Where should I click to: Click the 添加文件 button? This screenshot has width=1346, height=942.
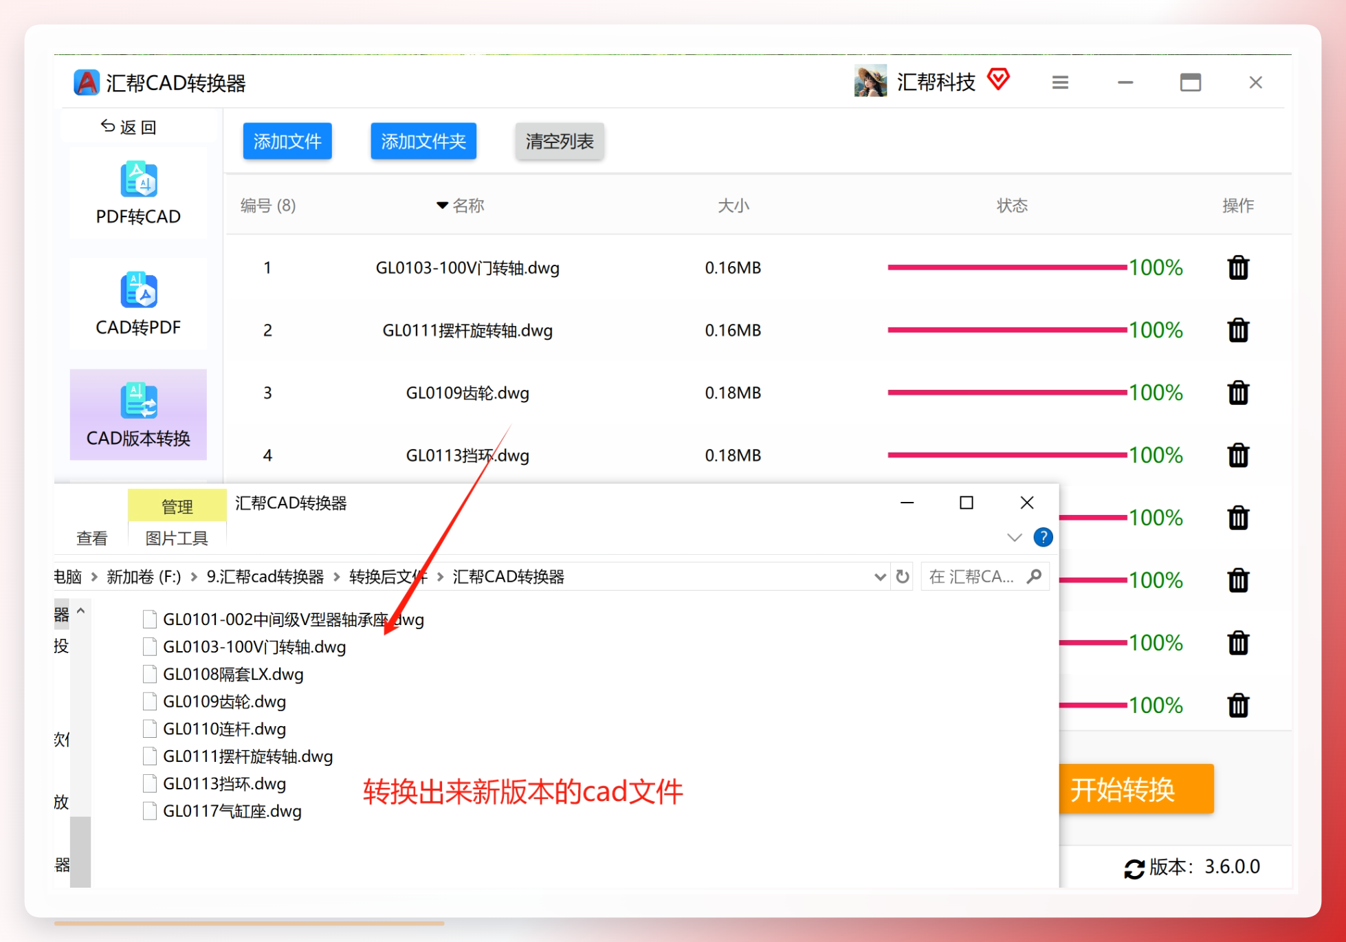coord(287,142)
